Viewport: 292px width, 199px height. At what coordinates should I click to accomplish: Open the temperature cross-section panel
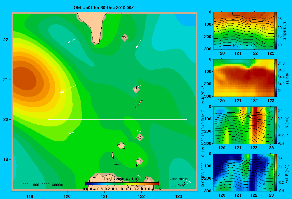point(244,31)
